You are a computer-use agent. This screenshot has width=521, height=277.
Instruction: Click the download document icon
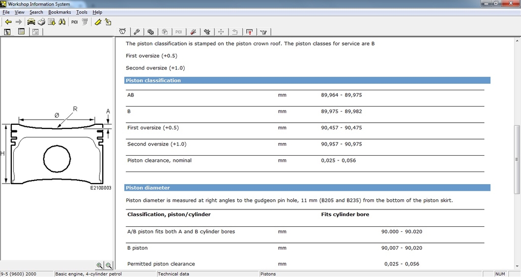pyautogui.click(x=51, y=22)
